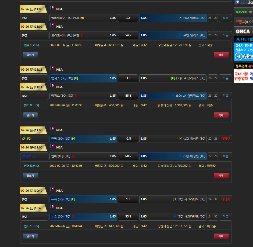253x247 pixels.
Task: Click the Telegram icon in the BUTTER banner
Action: (238, 56)
